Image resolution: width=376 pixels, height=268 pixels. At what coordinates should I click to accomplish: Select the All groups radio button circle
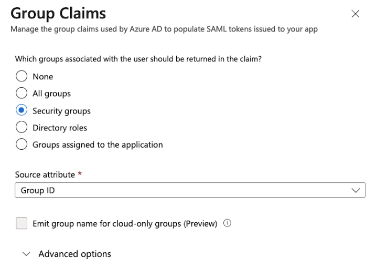coord(22,94)
